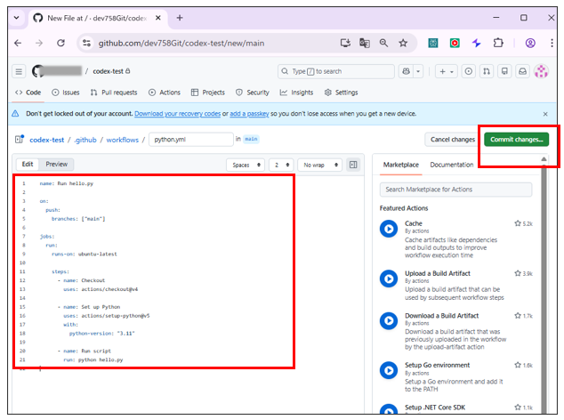Open Setup .NET Core SDK title
This screenshot has width=564, height=420.
click(435, 408)
